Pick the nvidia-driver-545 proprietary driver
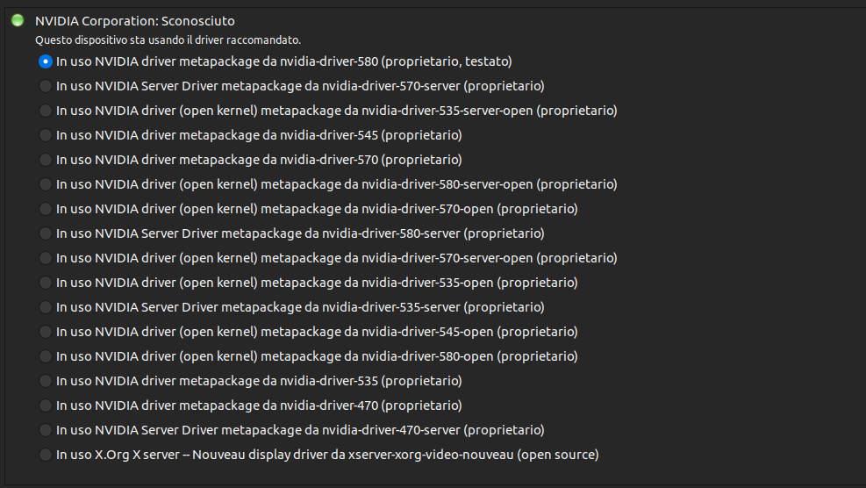 click(46, 135)
